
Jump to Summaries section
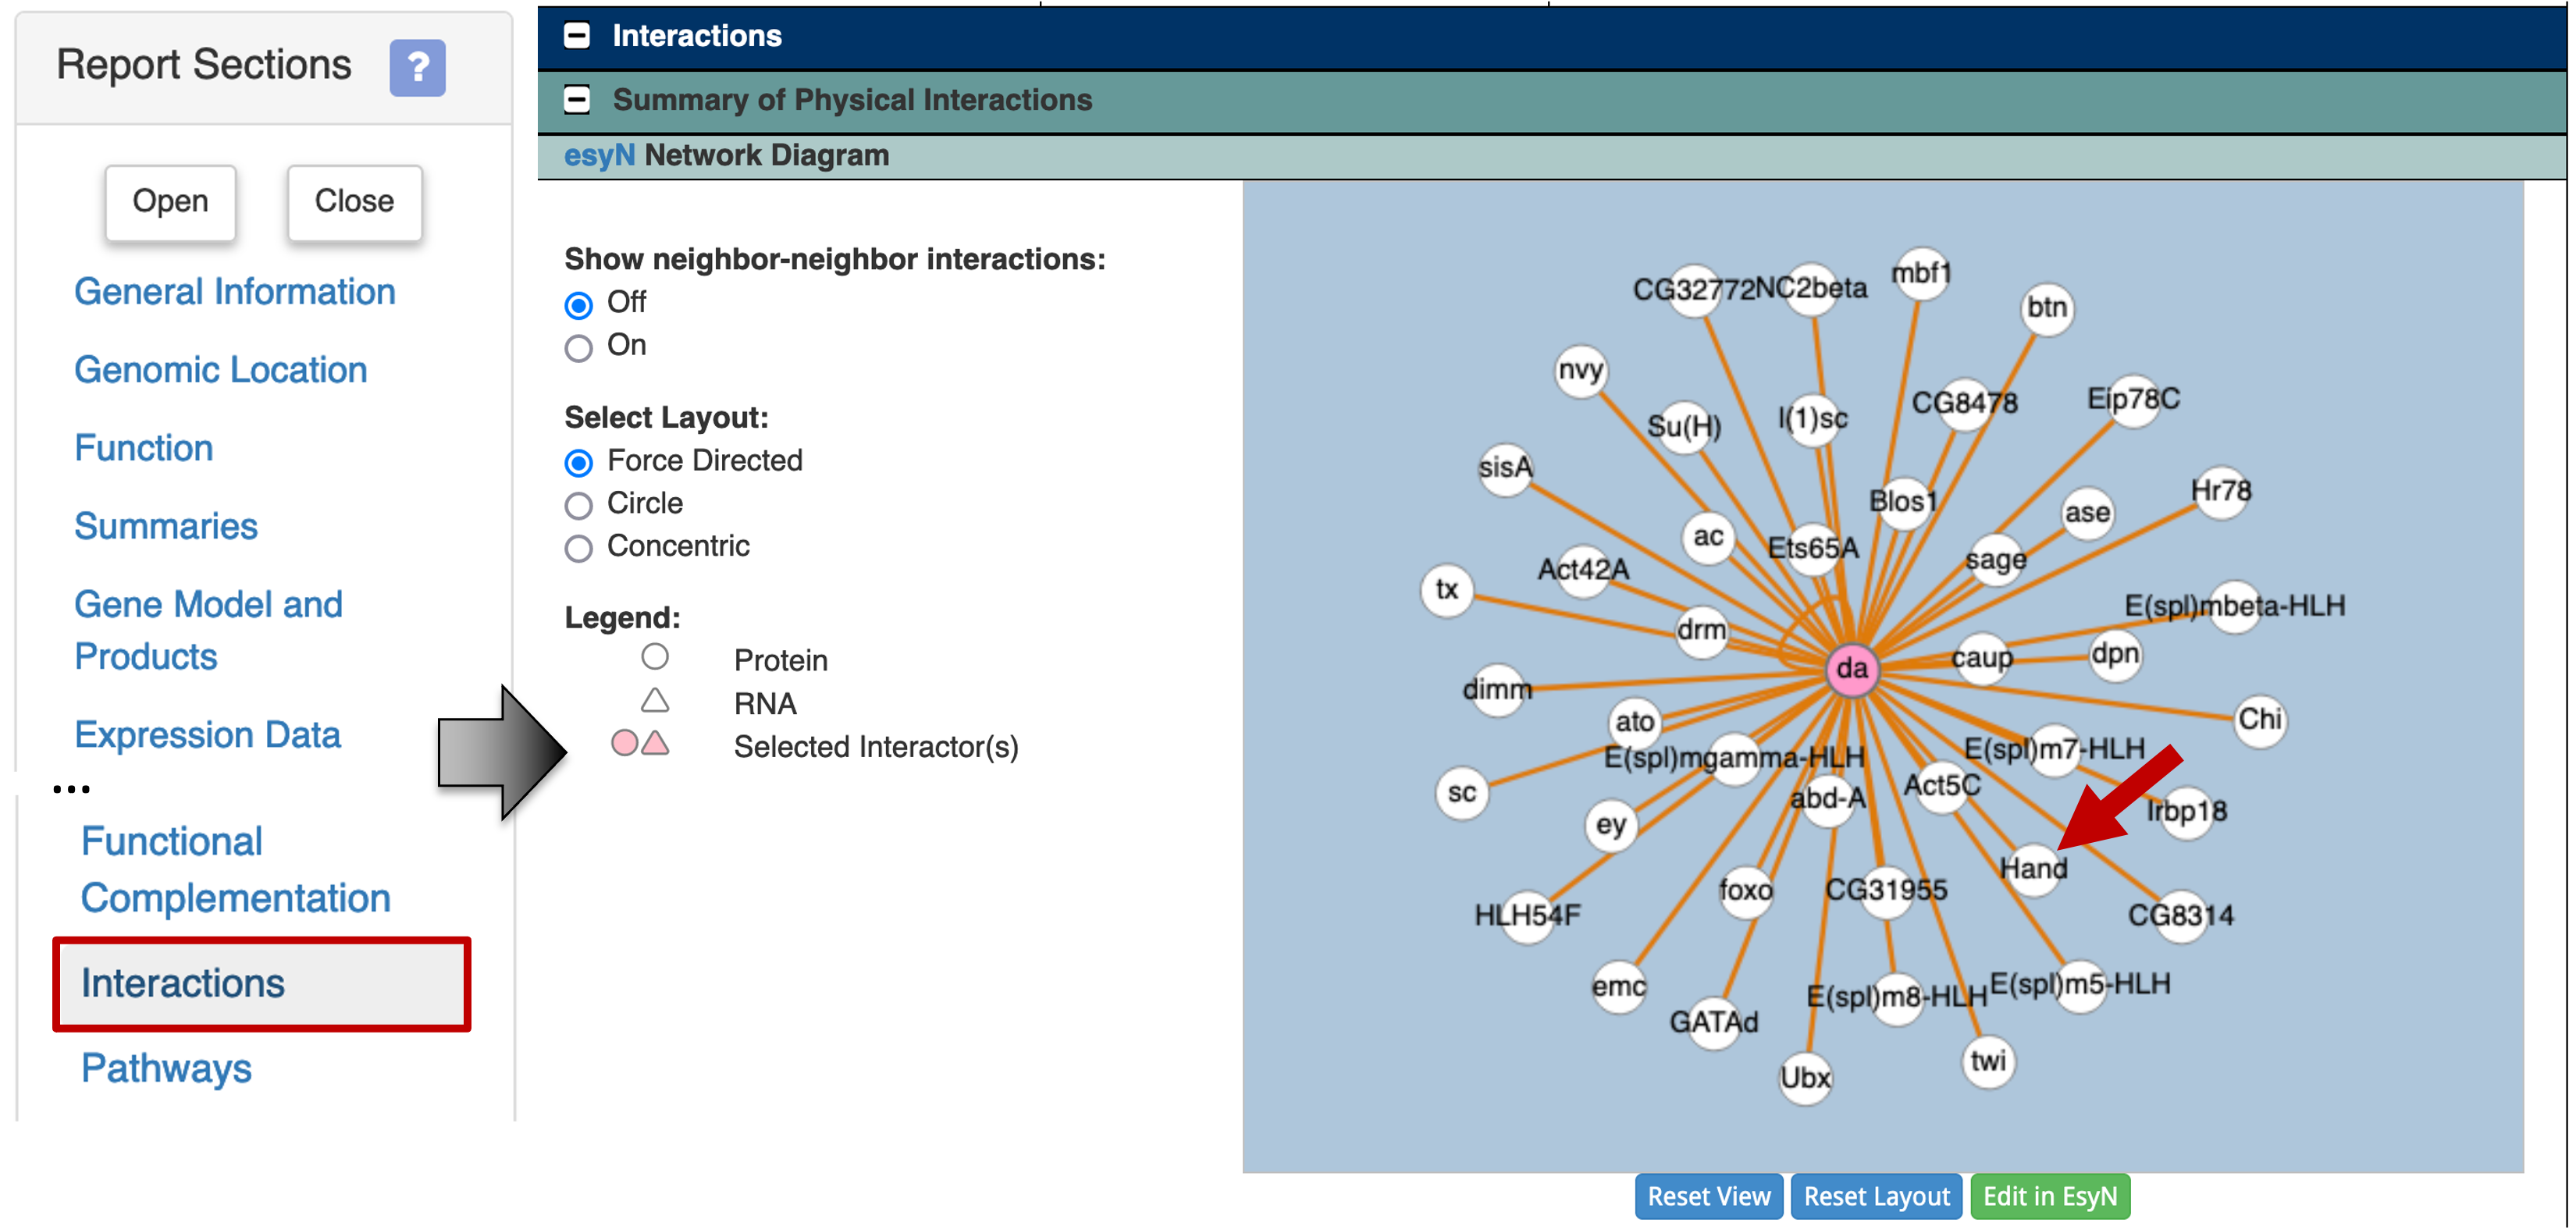click(x=166, y=525)
